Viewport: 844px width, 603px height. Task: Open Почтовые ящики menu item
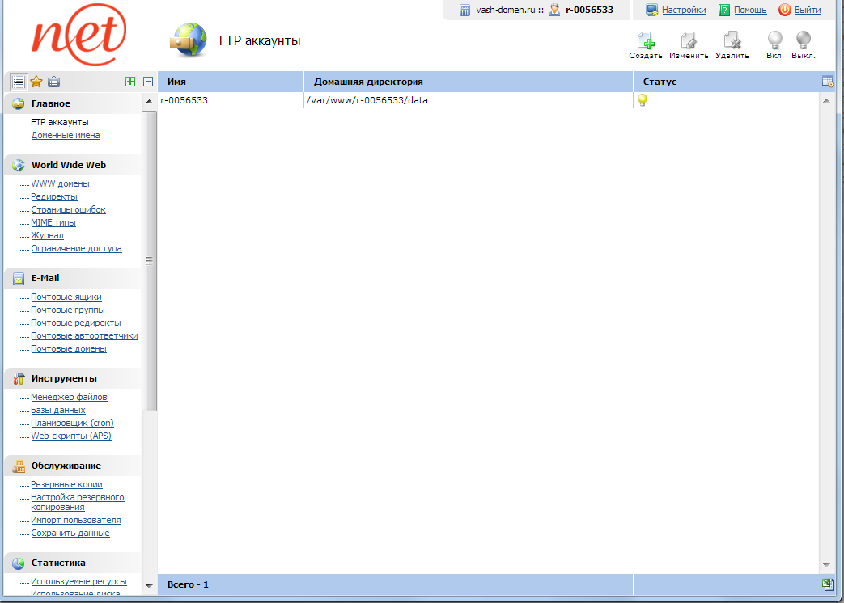click(66, 297)
